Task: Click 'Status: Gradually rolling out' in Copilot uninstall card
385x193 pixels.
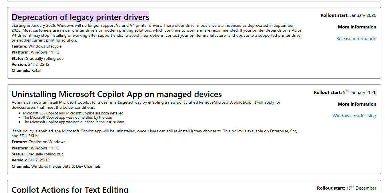Action: coord(37,154)
